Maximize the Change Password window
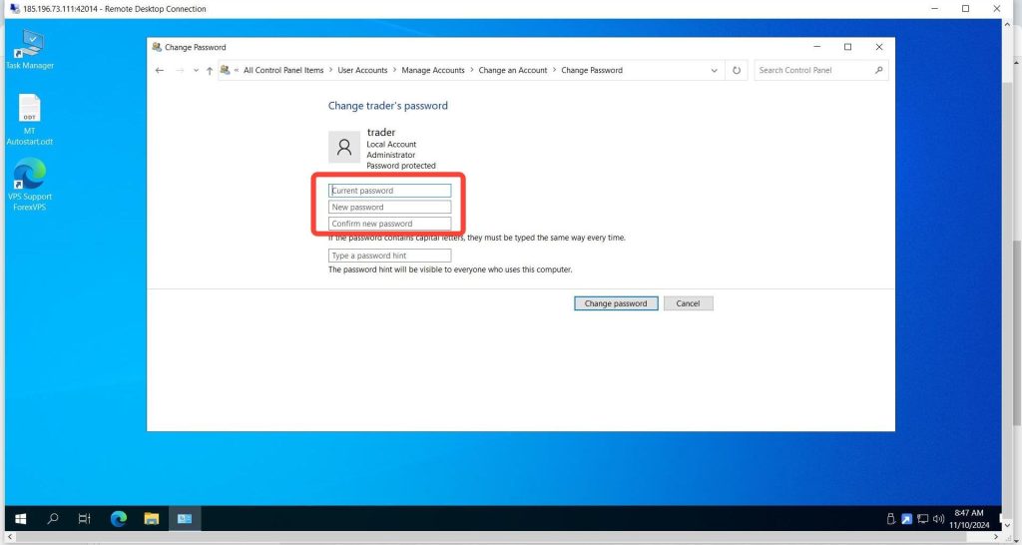Image resolution: width=1022 pixels, height=545 pixels. coord(847,47)
